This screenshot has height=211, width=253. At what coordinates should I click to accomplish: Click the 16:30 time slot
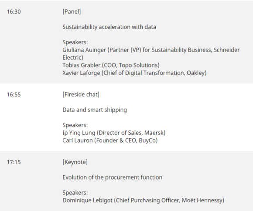[14, 12]
